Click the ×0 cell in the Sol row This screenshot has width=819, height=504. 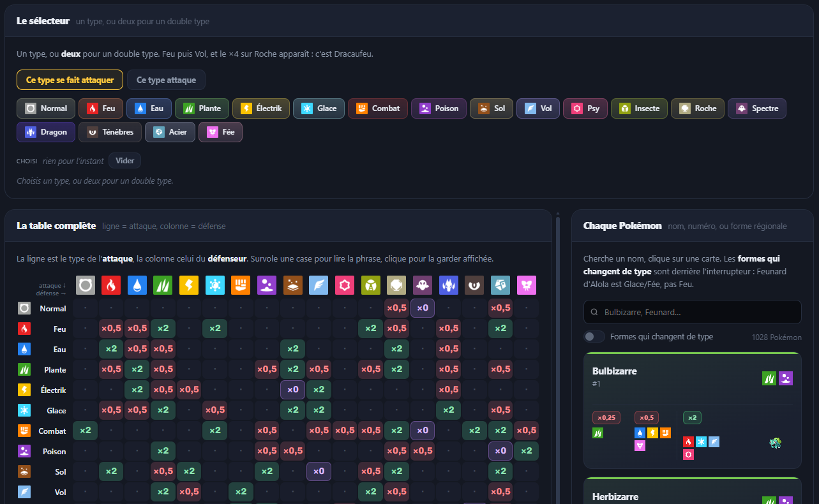click(319, 471)
